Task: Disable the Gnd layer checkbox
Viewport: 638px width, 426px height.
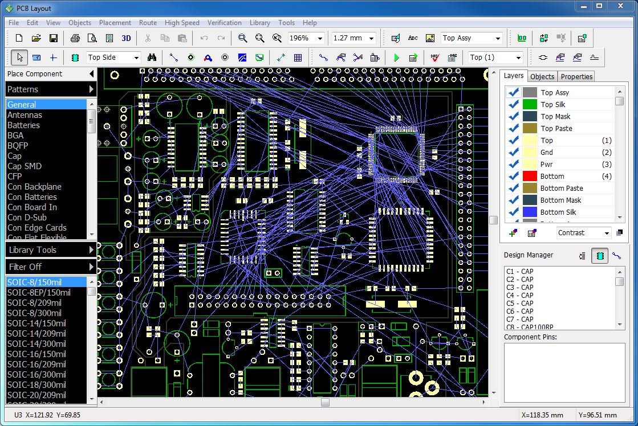Action: click(x=514, y=152)
